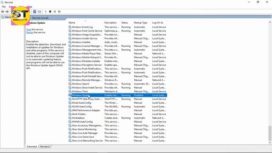
Task: Click the gear icon beside Xbox Live Auth Manager
Action: [70, 133]
